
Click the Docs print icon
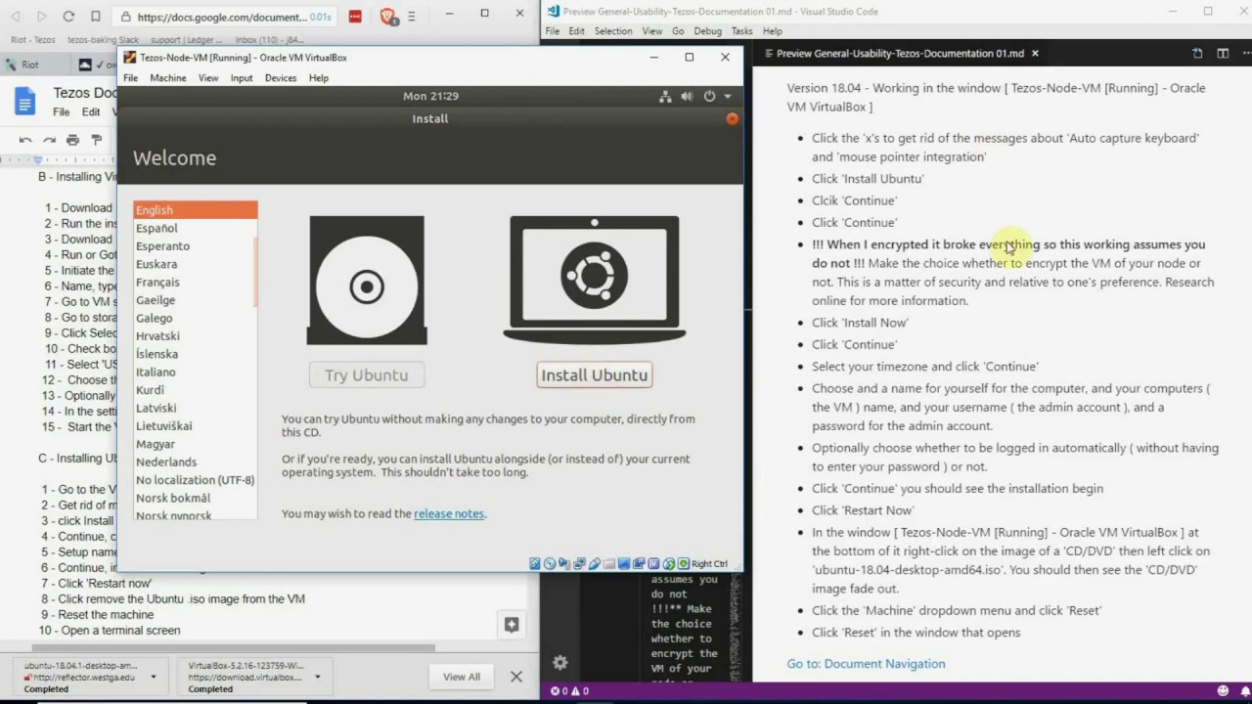[x=72, y=140]
